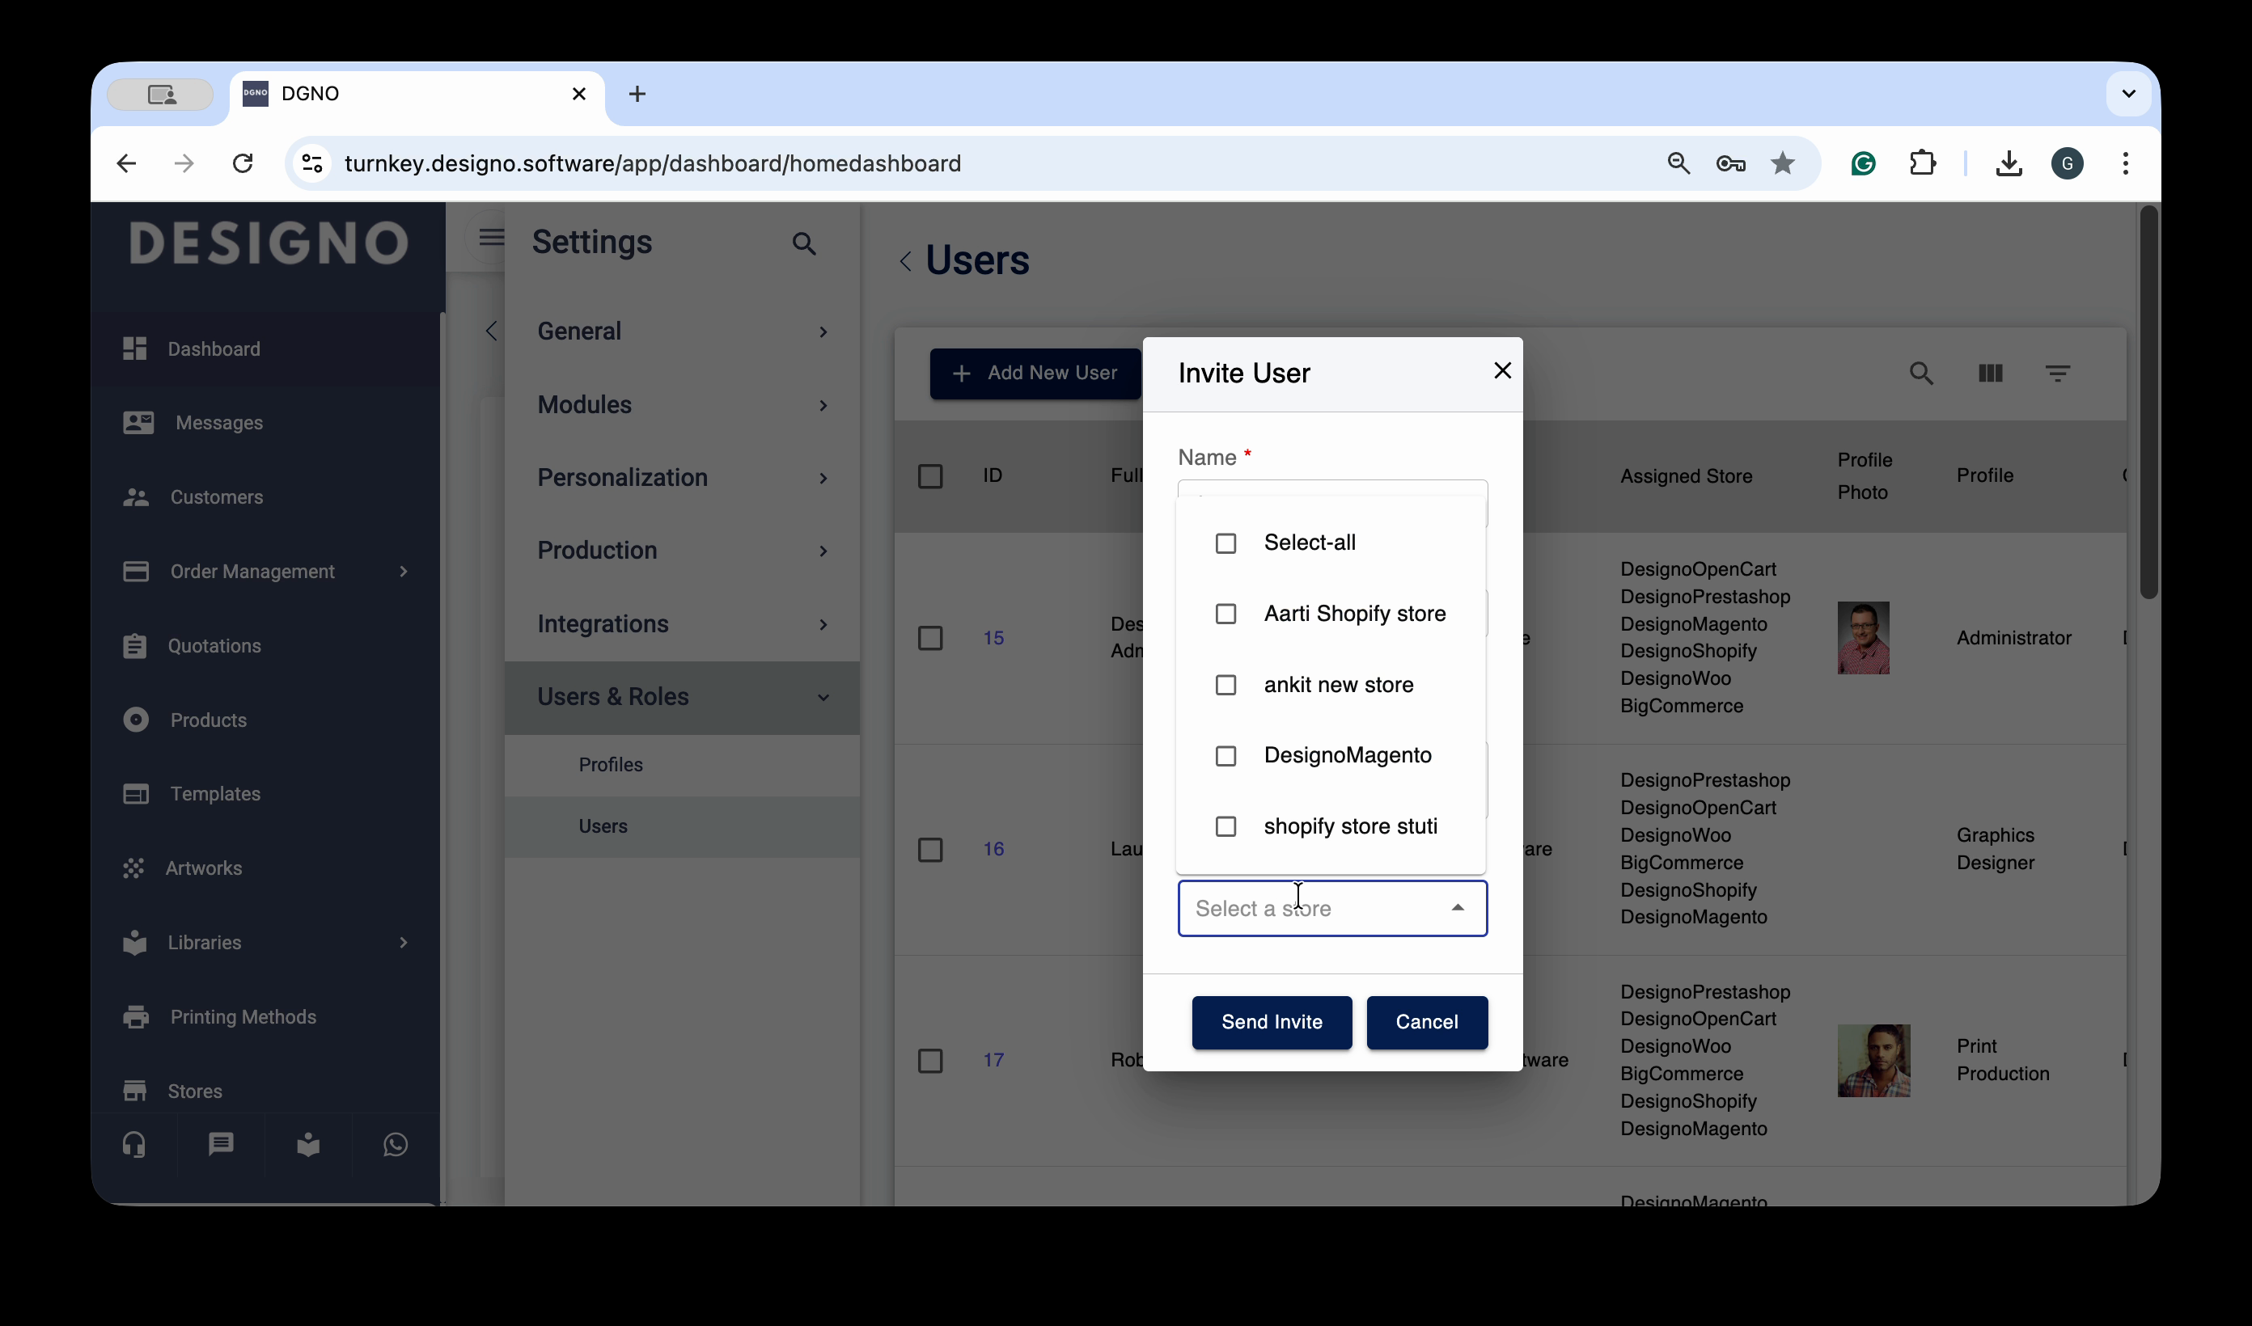Select the row checkbox for user 16

(x=930, y=850)
